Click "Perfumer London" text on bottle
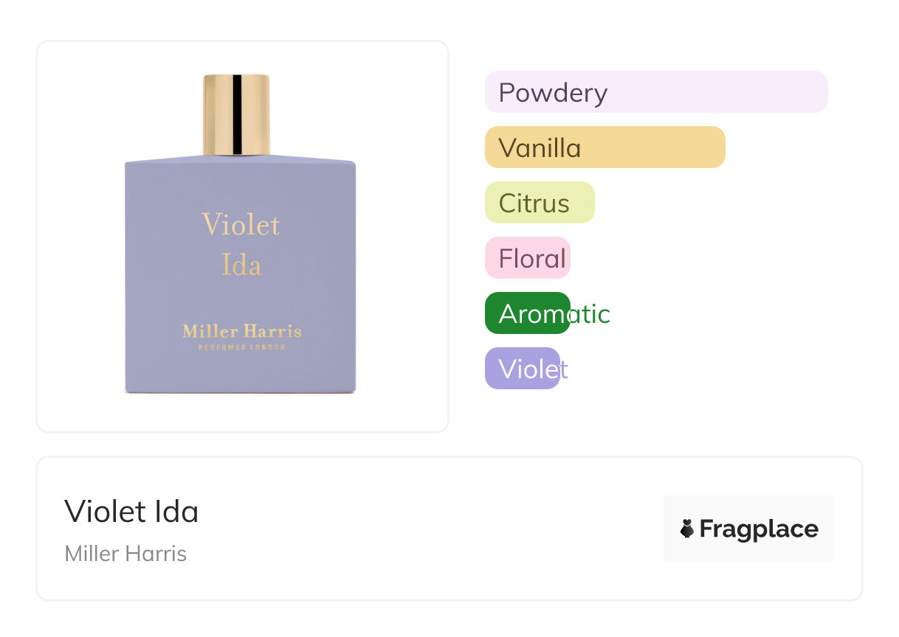 click(241, 348)
